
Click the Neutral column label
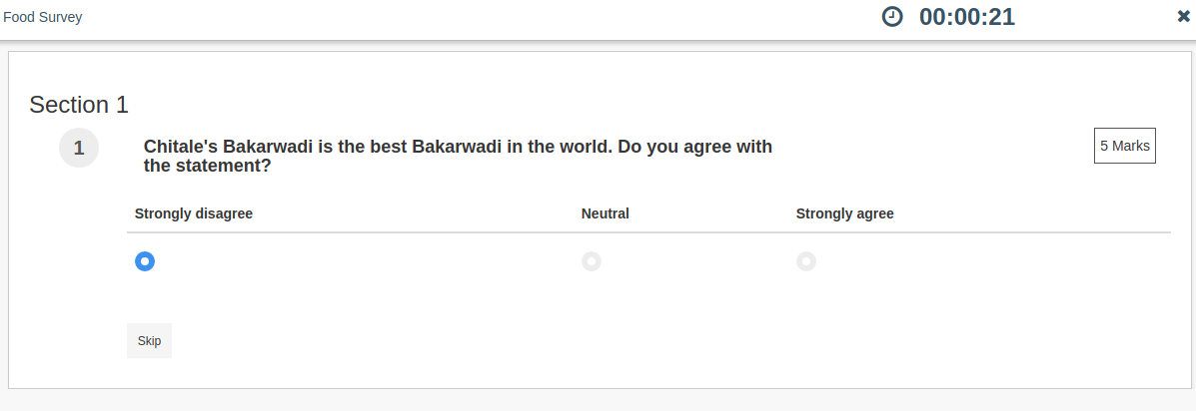pos(605,213)
